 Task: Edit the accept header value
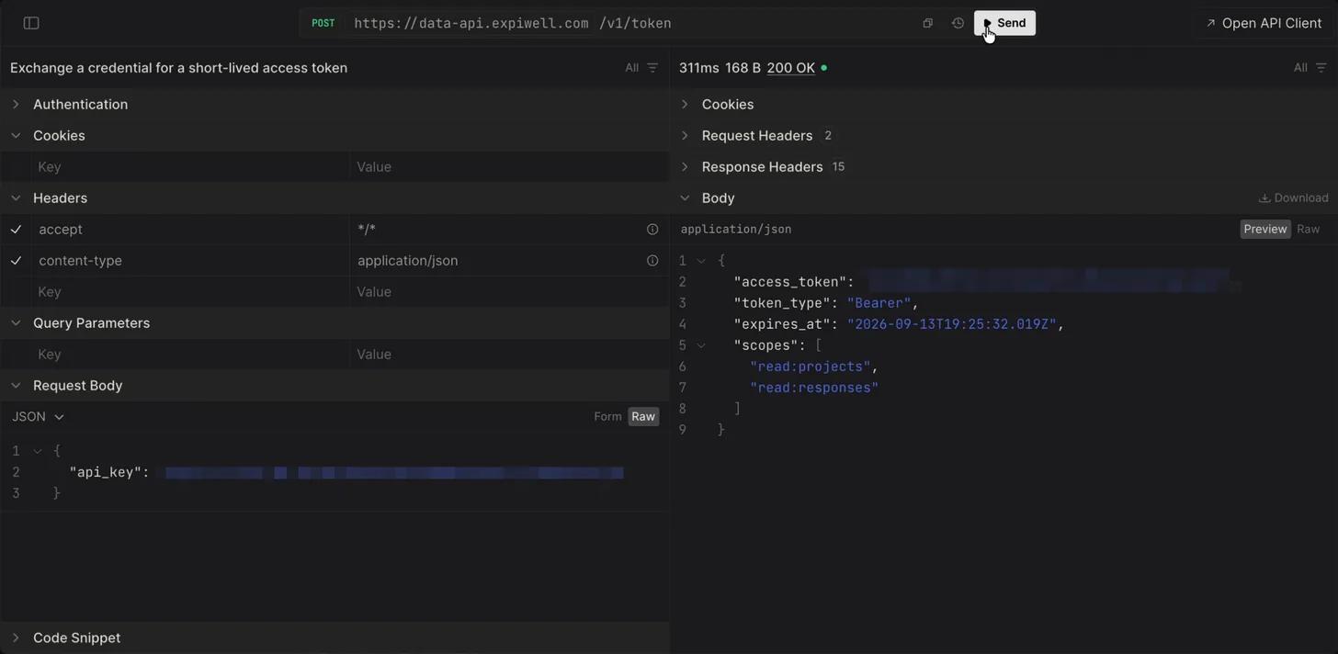pos(496,230)
